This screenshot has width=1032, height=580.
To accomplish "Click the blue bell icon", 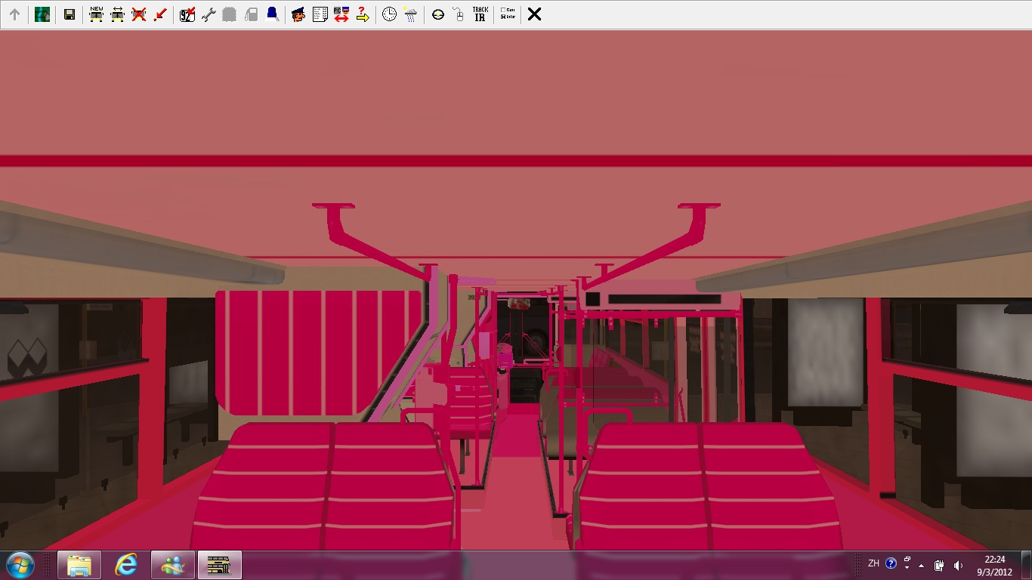I will (272, 14).
